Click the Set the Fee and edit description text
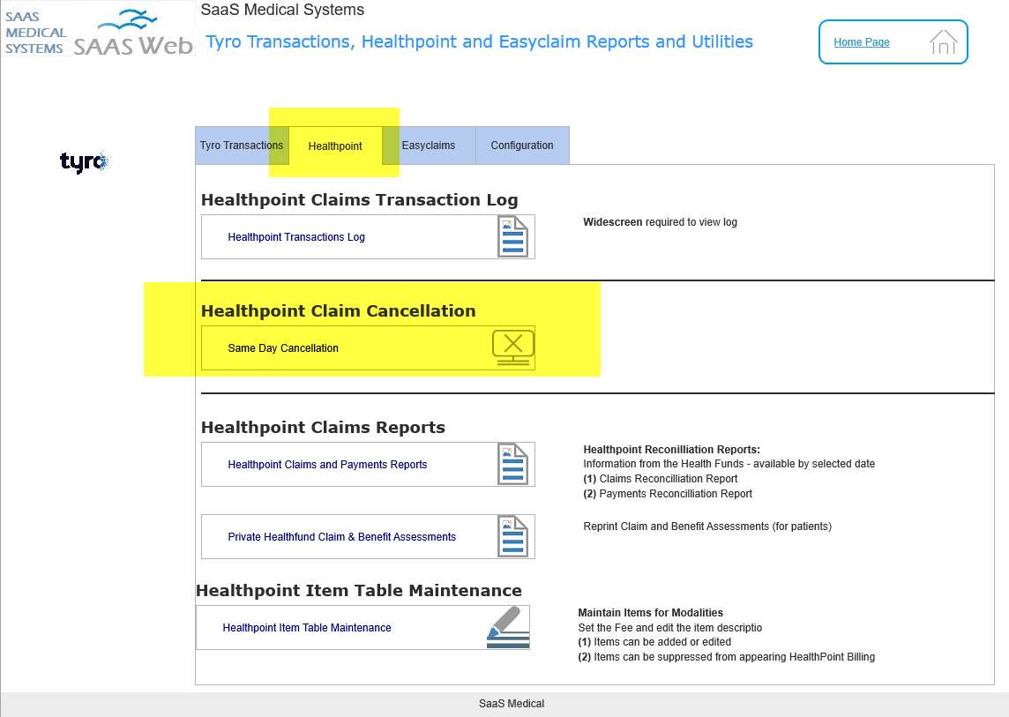1009x717 pixels. click(x=670, y=628)
